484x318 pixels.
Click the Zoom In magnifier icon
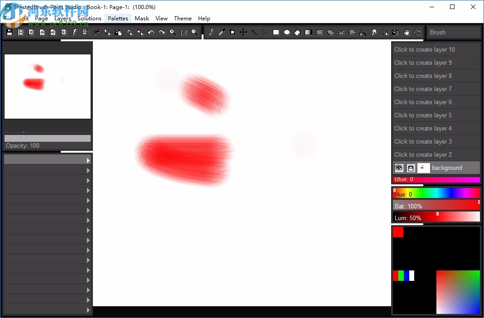pos(173,32)
